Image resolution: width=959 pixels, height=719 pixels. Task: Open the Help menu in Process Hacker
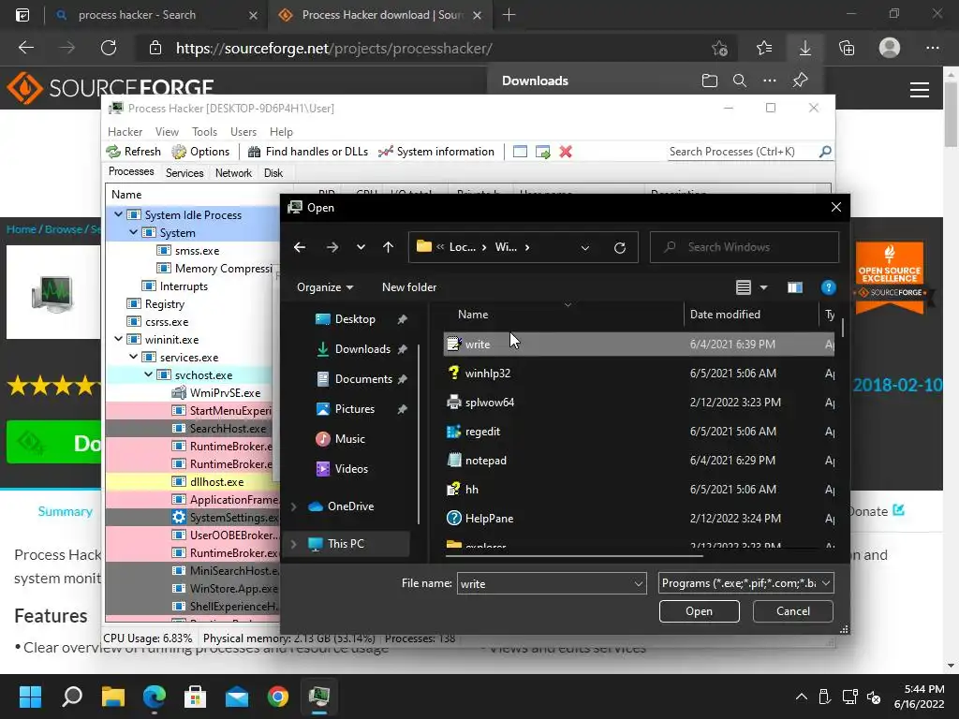[281, 132]
